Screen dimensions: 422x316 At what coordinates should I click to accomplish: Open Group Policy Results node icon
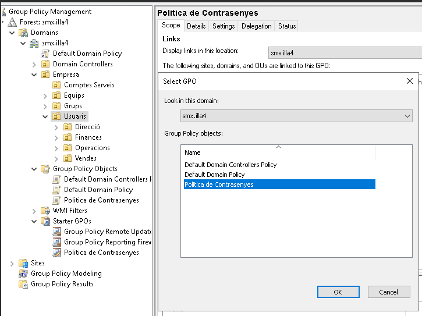pos(23,284)
